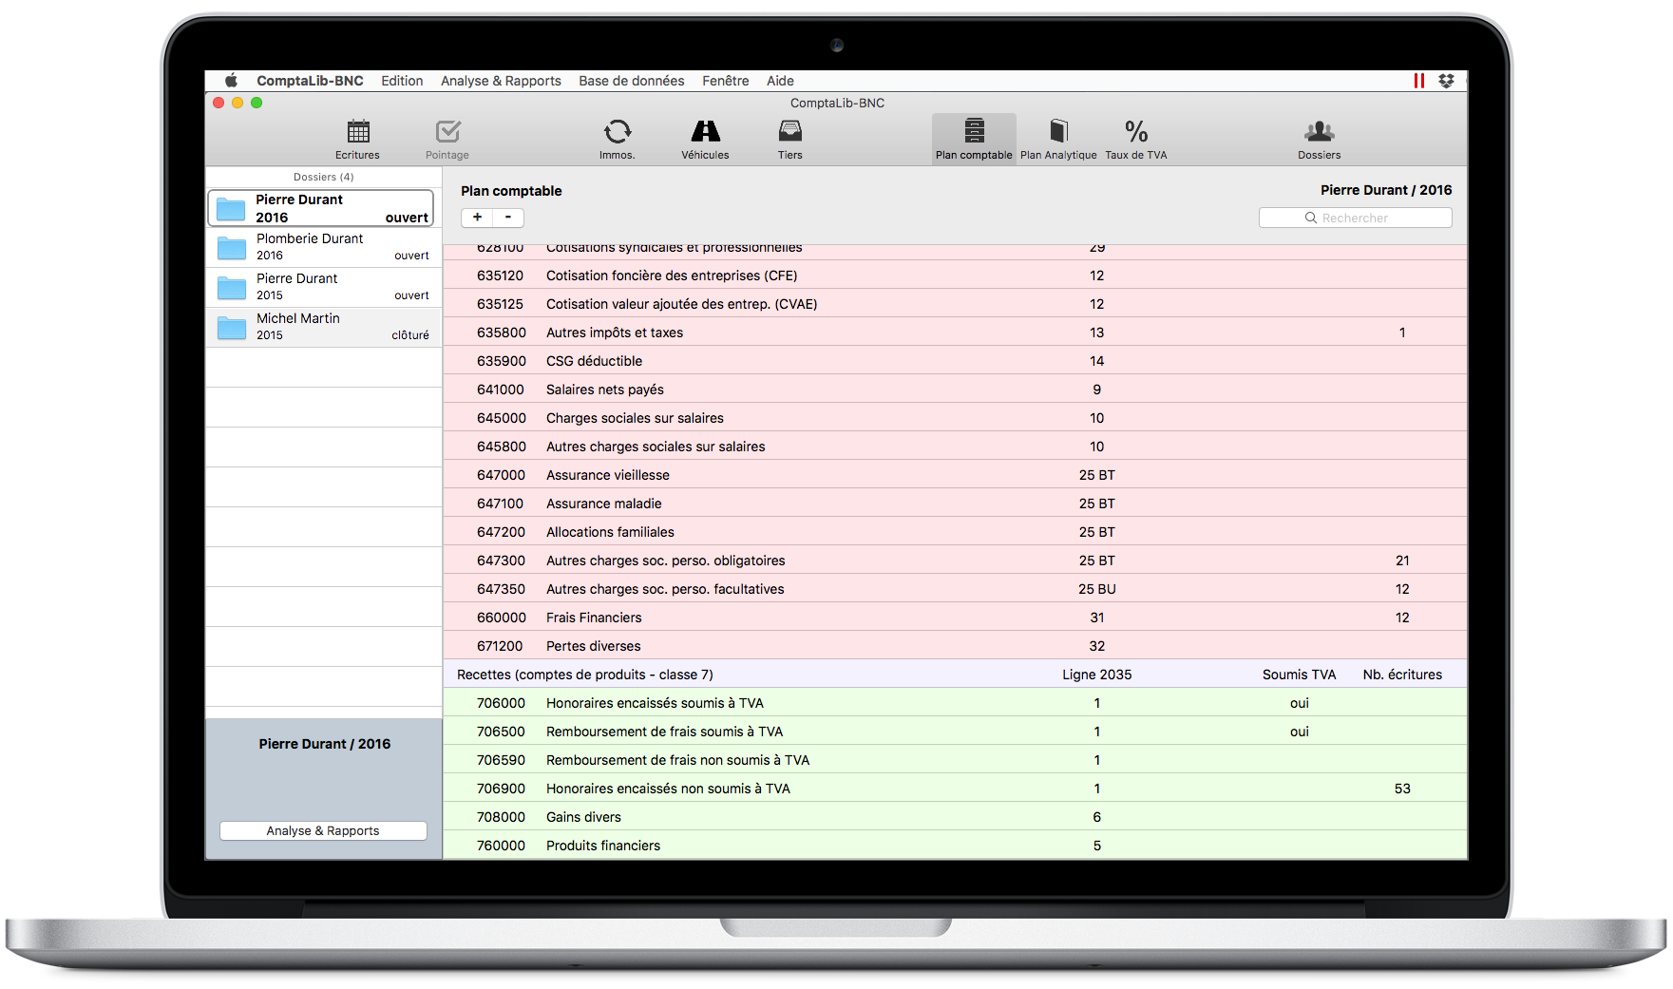This screenshot has height=989, width=1673.
Task: Open Base de données menu
Action: coord(632,81)
